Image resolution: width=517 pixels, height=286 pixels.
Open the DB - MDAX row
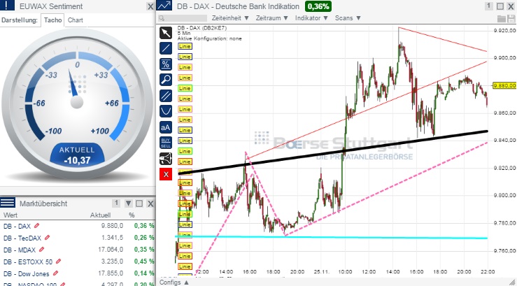pyautogui.click(x=78, y=250)
